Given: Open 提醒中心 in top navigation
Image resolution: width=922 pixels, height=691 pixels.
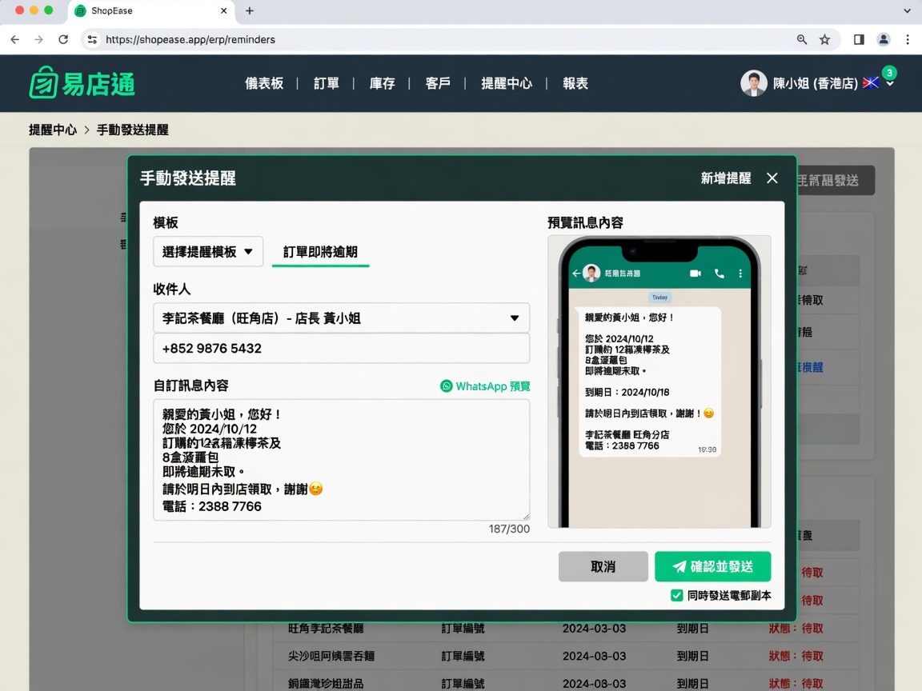Looking at the screenshot, I should pos(507,83).
